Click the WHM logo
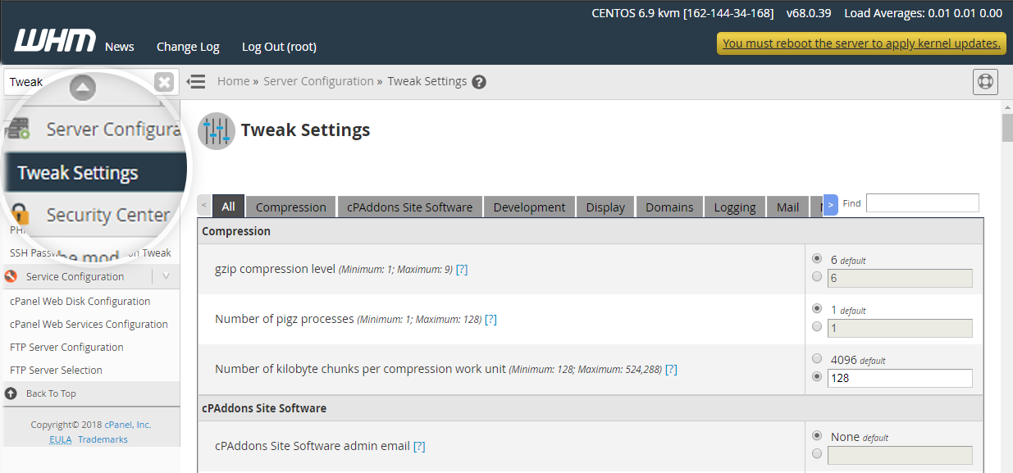 55,40
